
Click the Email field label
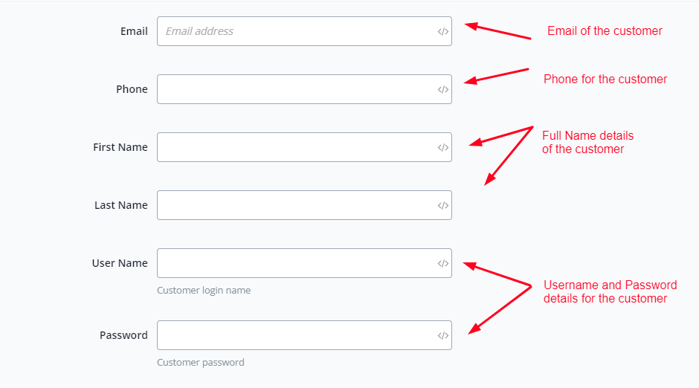(x=134, y=31)
